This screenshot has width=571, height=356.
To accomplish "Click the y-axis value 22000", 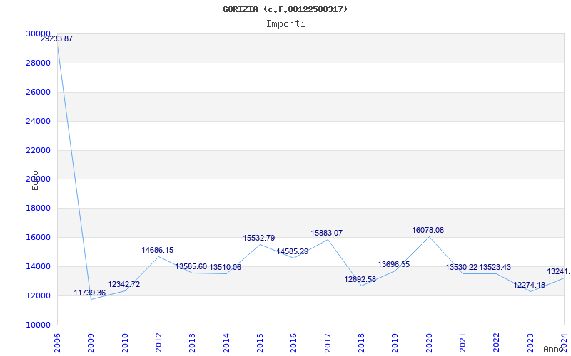I will (39, 150).
